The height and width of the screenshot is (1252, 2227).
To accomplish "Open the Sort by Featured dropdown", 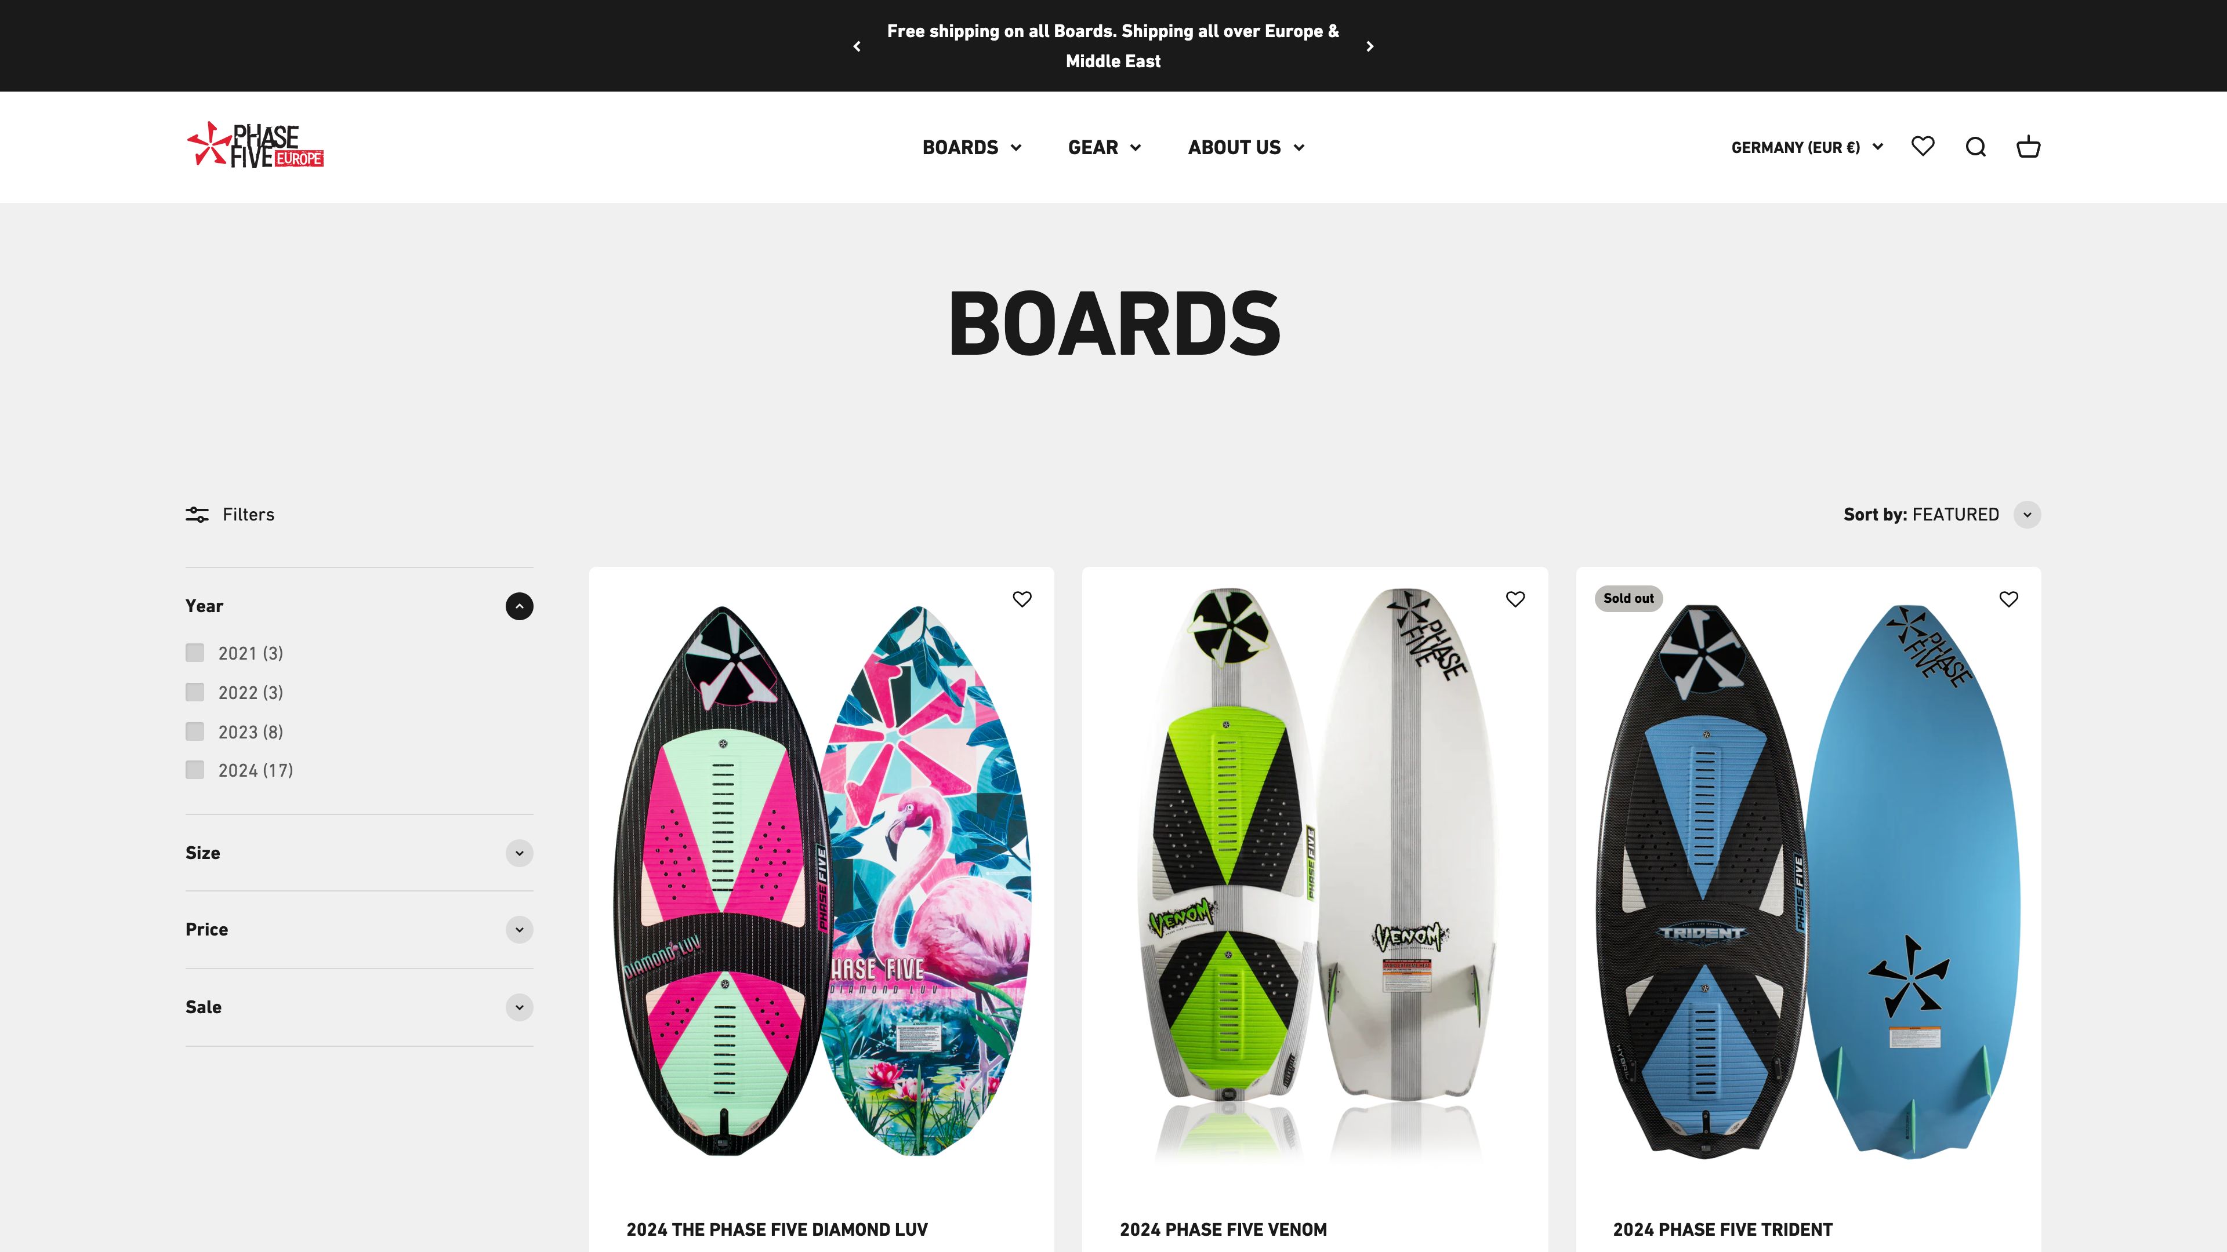I will pos(1942,514).
